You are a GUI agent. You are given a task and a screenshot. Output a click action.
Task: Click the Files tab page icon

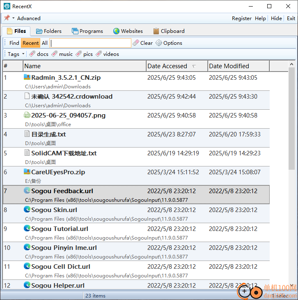tap(9, 31)
